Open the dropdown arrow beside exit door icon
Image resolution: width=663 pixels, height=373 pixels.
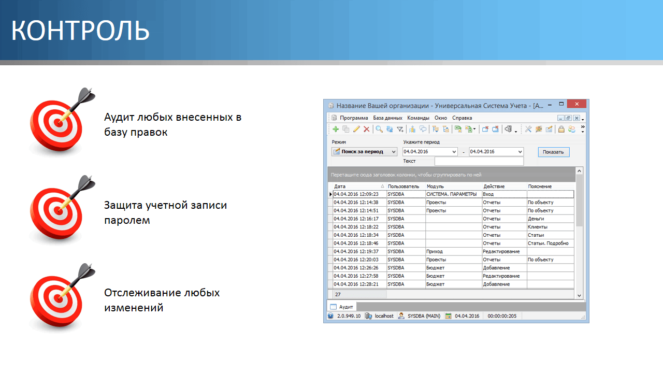click(x=515, y=131)
